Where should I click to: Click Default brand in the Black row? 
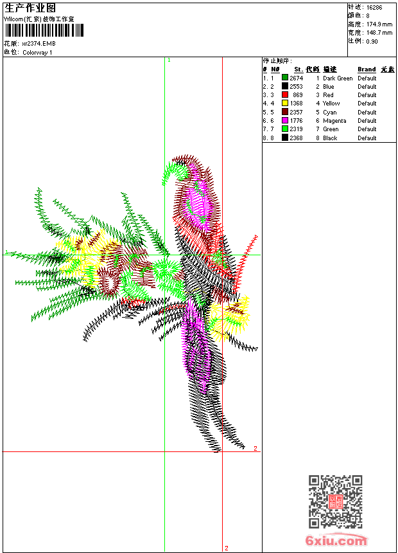click(x=367, y=138)
